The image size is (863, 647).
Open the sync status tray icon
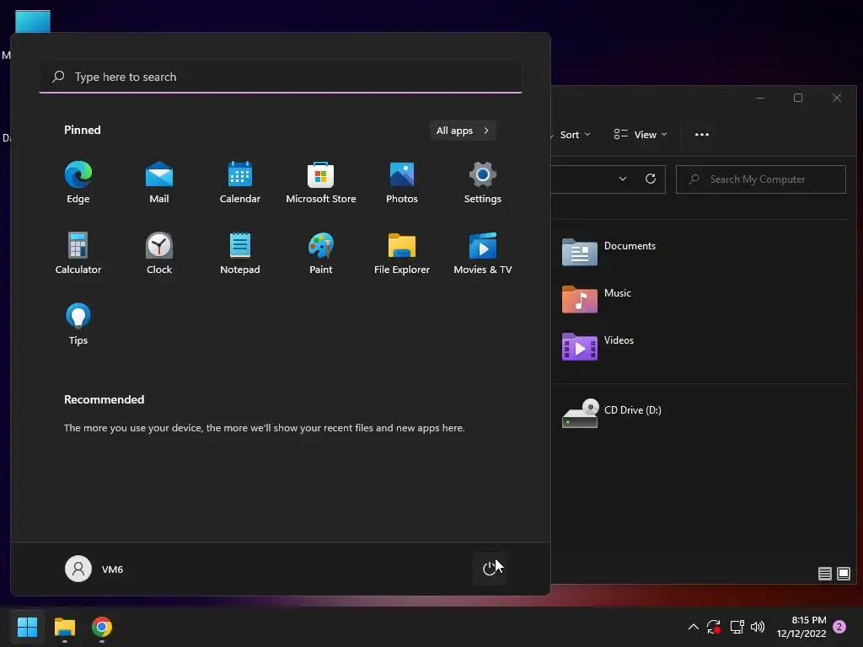coord(714,627)
